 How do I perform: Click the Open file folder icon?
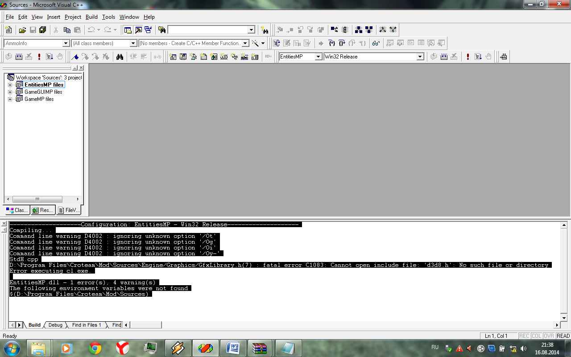click(x=22, y=30)
